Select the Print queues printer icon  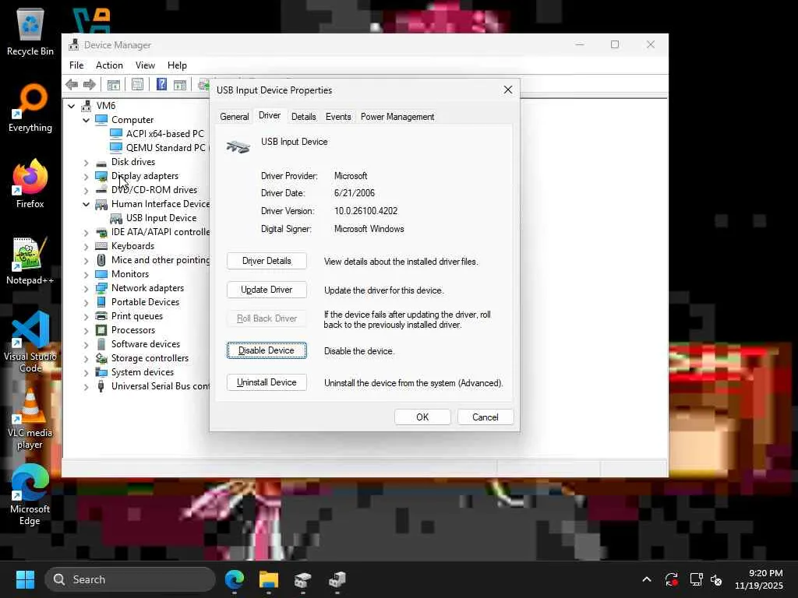[101, 316]
